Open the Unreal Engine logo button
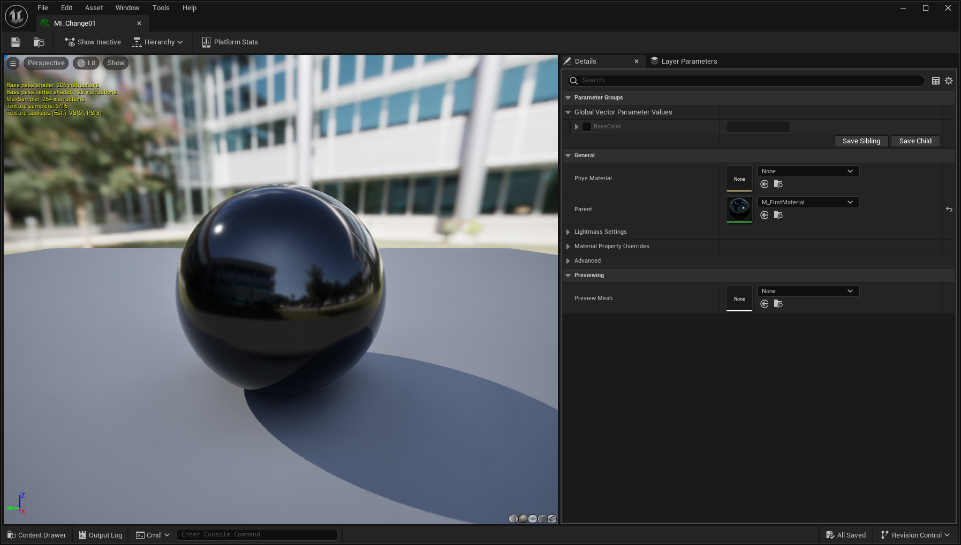The image size is (961, 545). tap(16, 16)
